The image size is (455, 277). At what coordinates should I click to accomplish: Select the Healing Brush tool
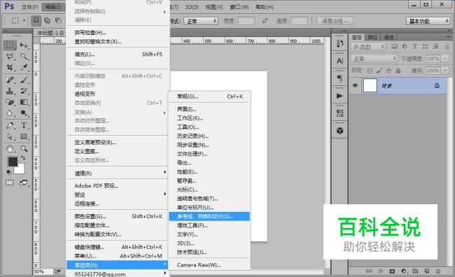point(10,80)
